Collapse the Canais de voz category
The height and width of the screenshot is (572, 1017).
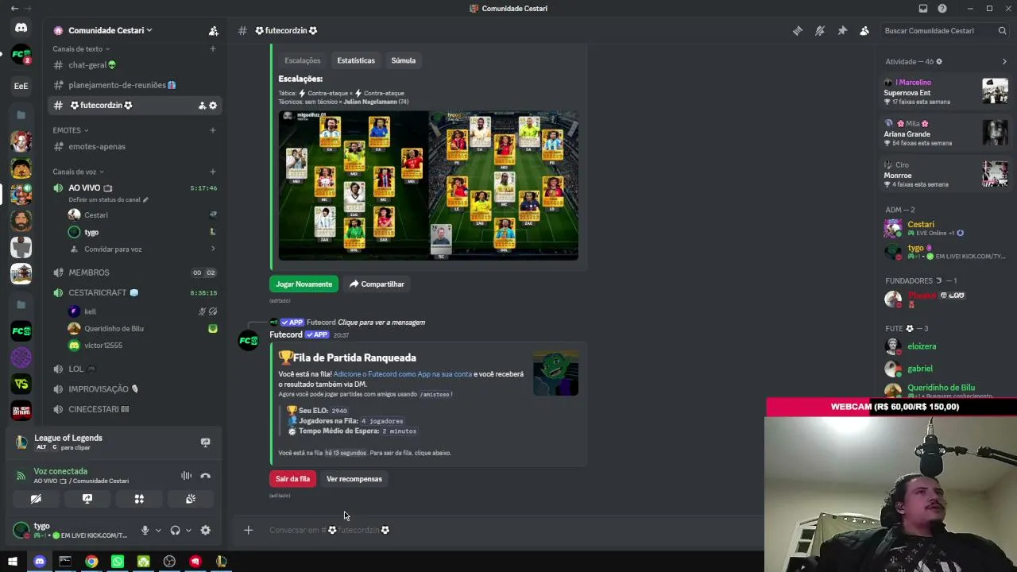coord(79,172)
